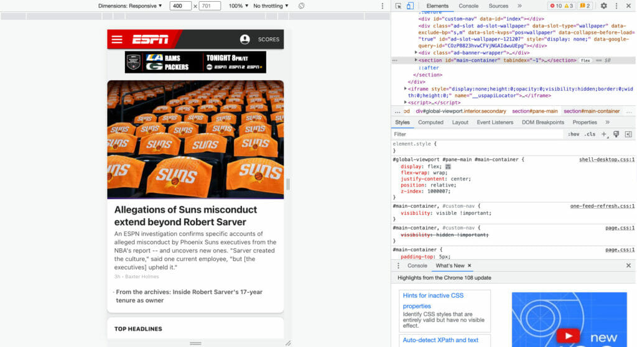Click the errors and warnings counter
Screen dimensions: 637x347
562,6
